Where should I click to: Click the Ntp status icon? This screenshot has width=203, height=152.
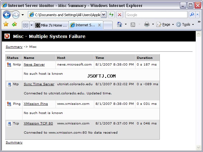(9, 85)
